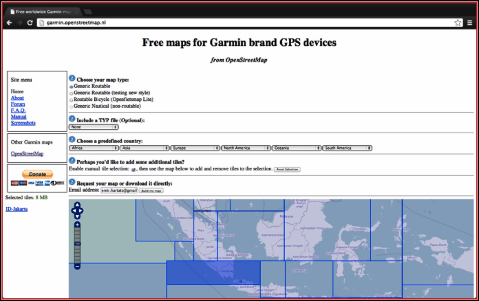
Task: Expand the Asia country dropdown
Action: pos(145,148)
